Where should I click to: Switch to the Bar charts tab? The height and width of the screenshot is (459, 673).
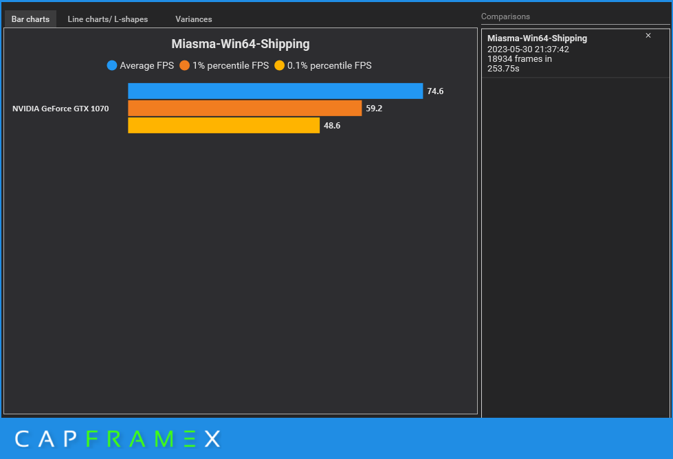30,19
